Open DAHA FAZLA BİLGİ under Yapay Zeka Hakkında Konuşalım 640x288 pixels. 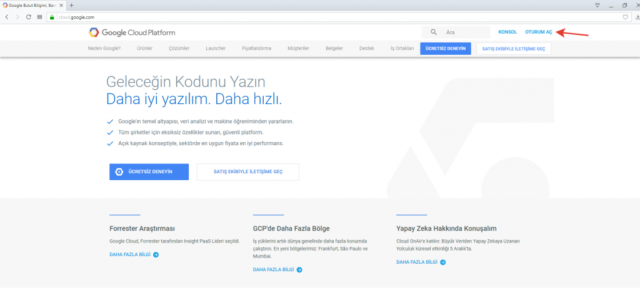tap(417, 262)
